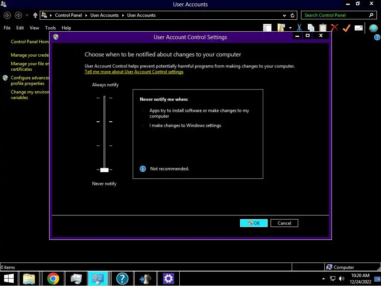Click the folder options toolbar icon
Viewport: 381px width, 286px height.
point(281,28)
